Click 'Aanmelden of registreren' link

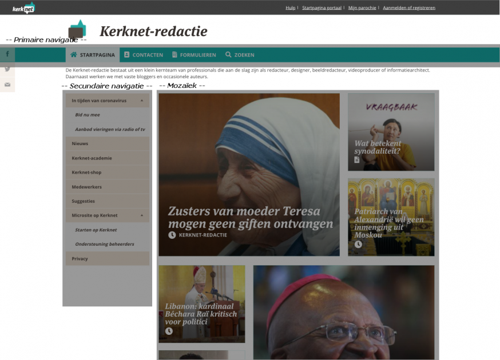click(409, 7)
